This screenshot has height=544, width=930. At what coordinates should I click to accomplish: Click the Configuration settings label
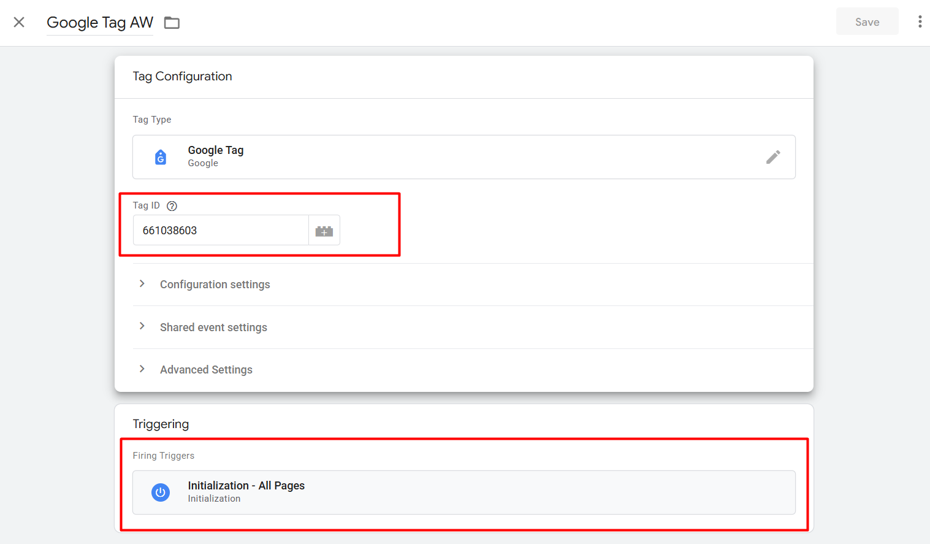(x=215, y=285)
